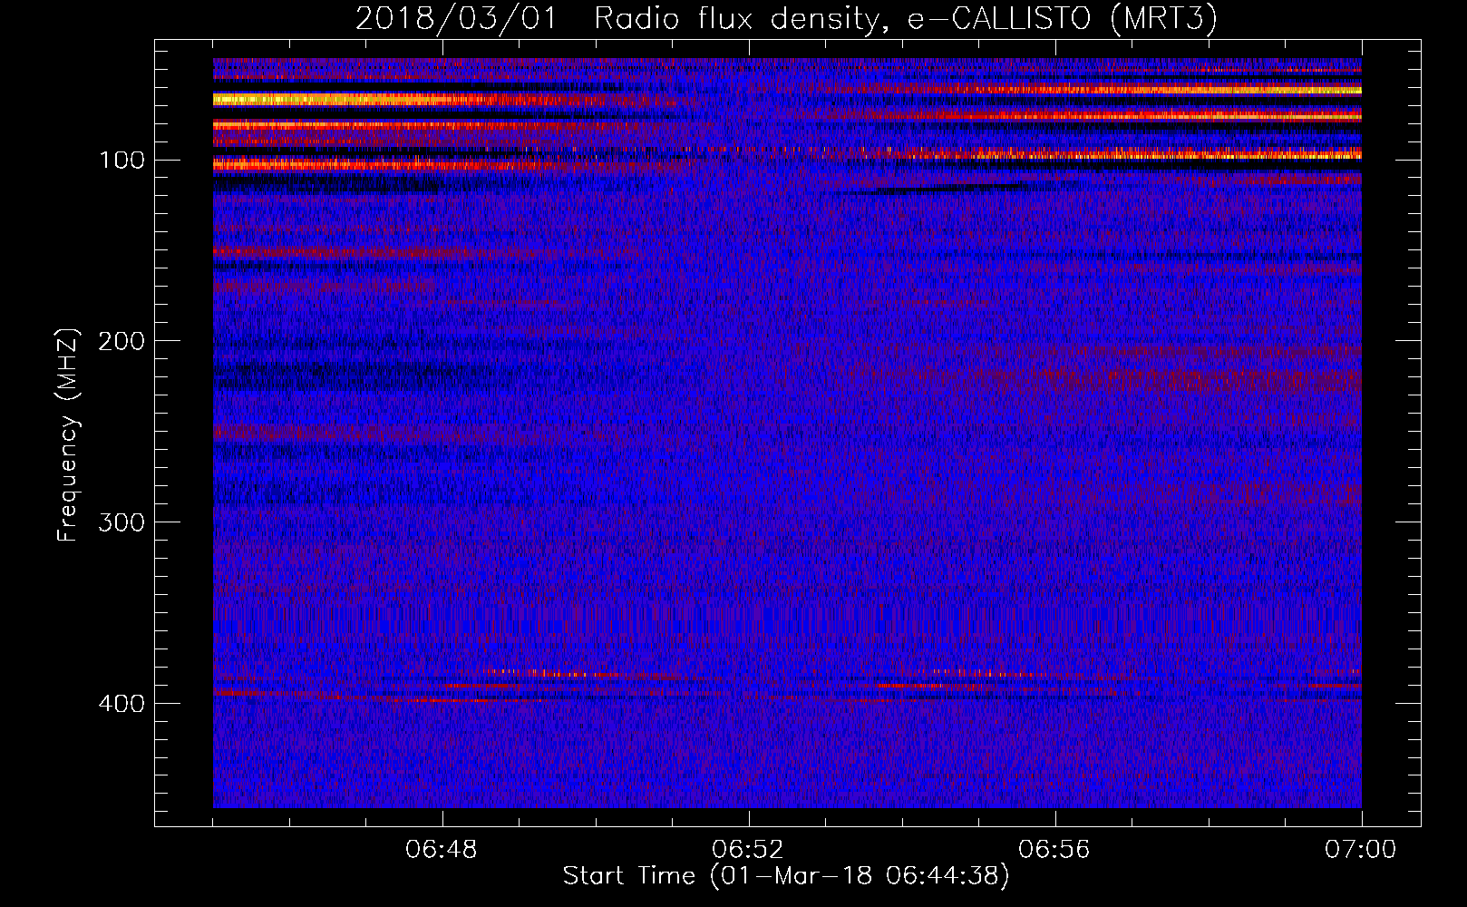Image resolution: width=1467 pixels, height=907 pixels.
Task: Click the '400' frequency tick label
Action: click(x=121, y=704)
